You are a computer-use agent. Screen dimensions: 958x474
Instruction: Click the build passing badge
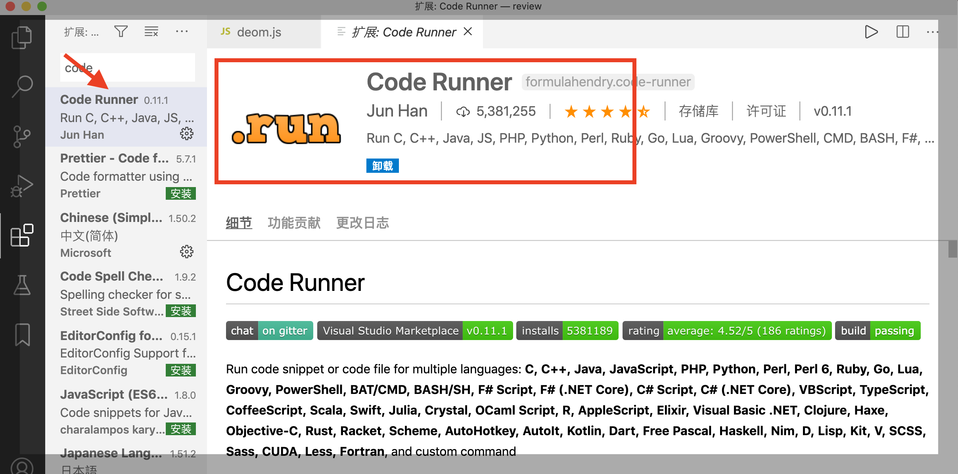[878, 331]
